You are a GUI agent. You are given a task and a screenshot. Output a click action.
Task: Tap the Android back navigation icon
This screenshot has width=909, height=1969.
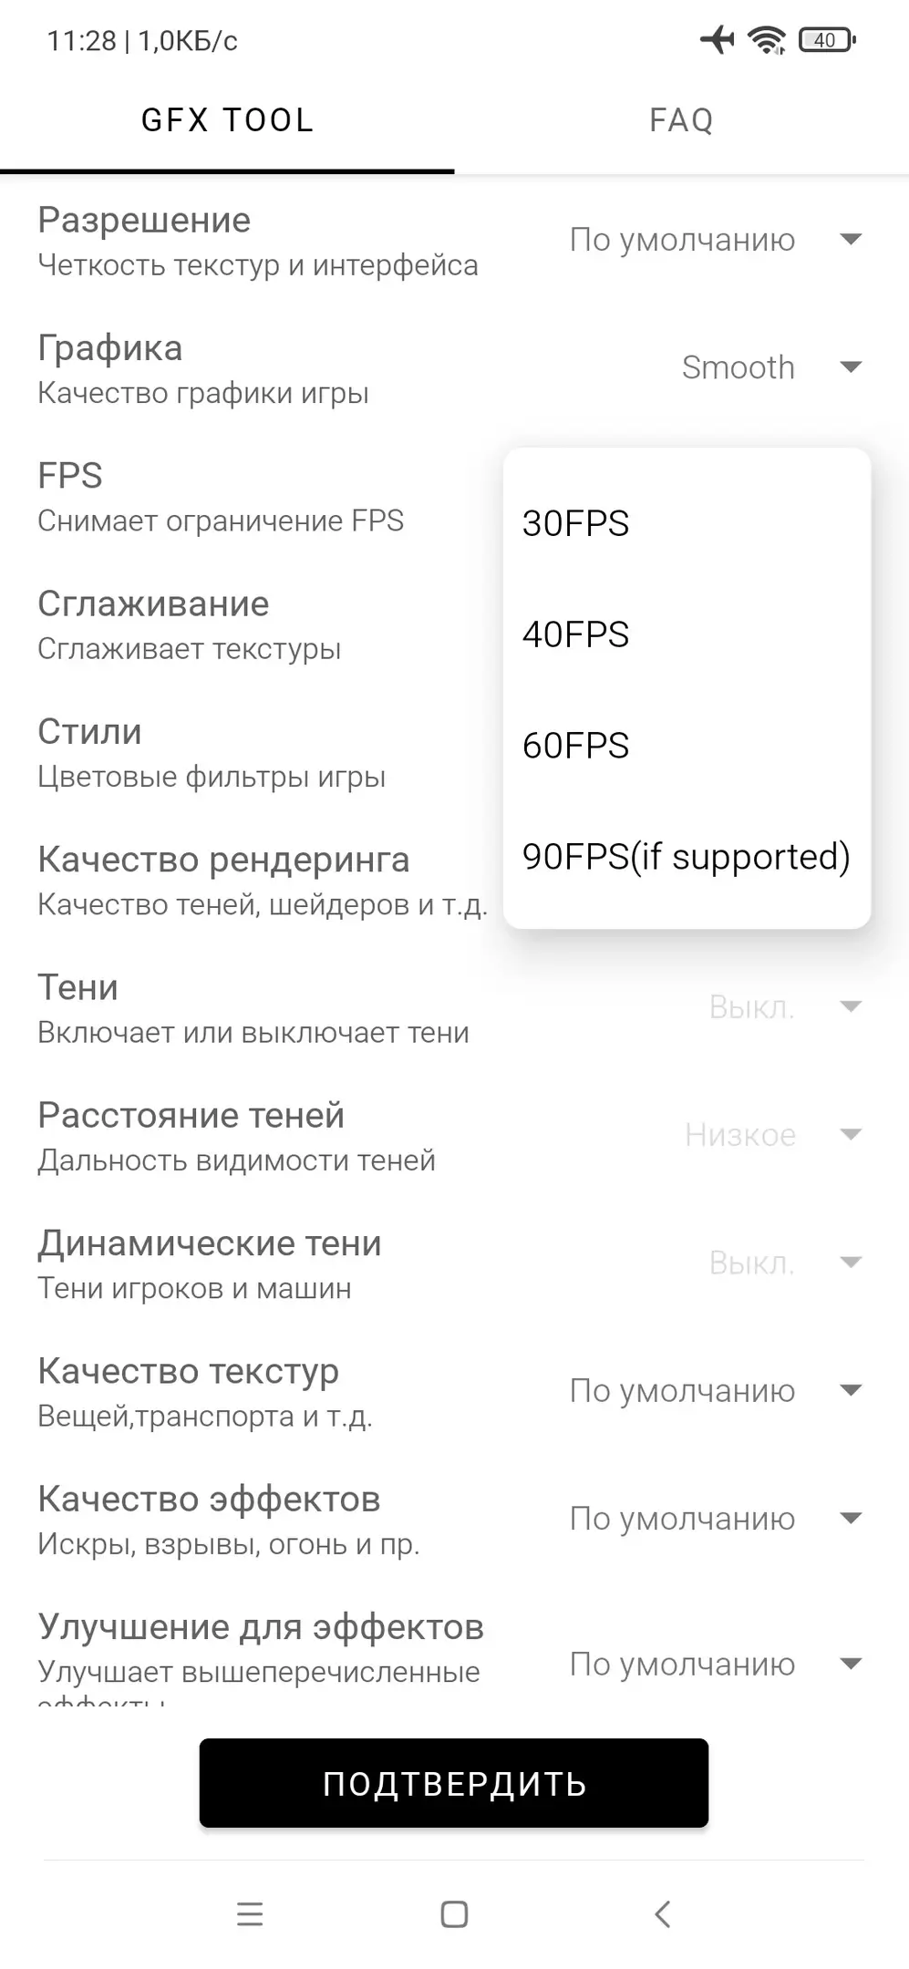click(663, 1913)
